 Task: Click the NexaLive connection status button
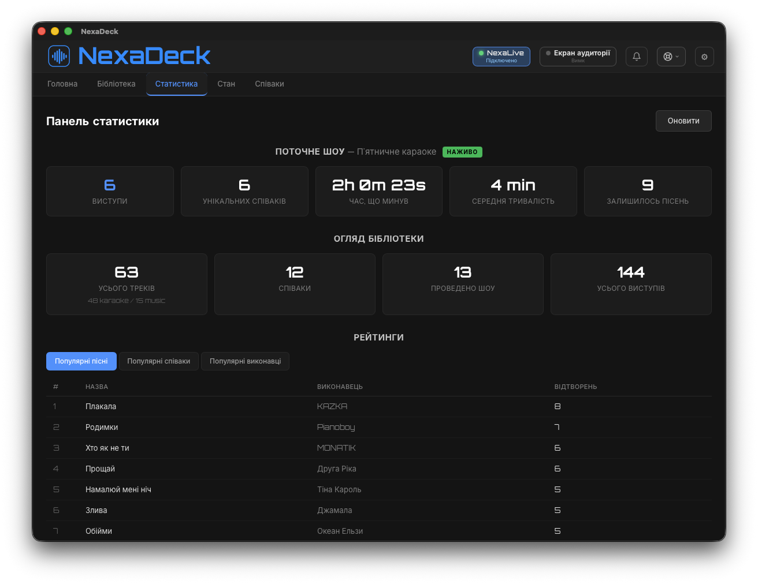coord(501,57)
